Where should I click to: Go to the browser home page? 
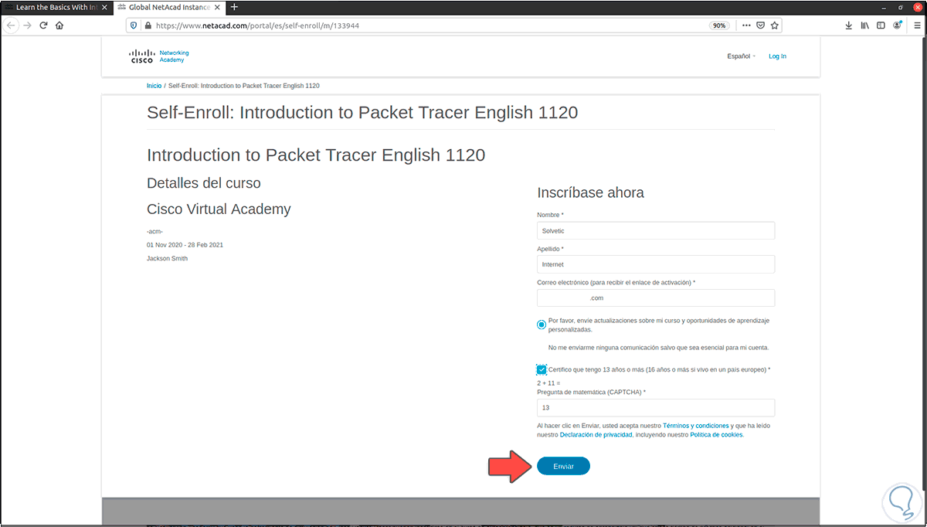(x=59, y=25)
